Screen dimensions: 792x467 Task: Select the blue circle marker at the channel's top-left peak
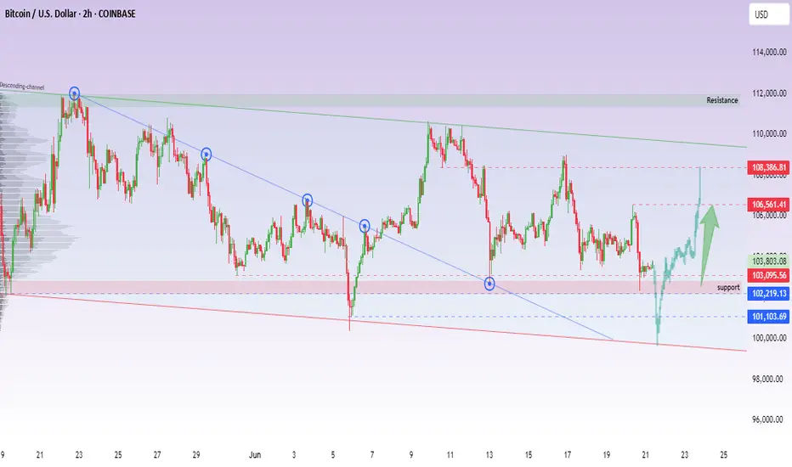coord(74,93)
